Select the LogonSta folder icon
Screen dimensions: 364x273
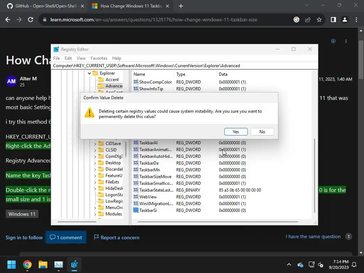(101, 195)
